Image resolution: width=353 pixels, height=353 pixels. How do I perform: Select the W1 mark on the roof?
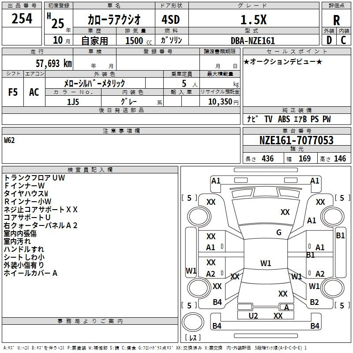[x=266, y=263]
